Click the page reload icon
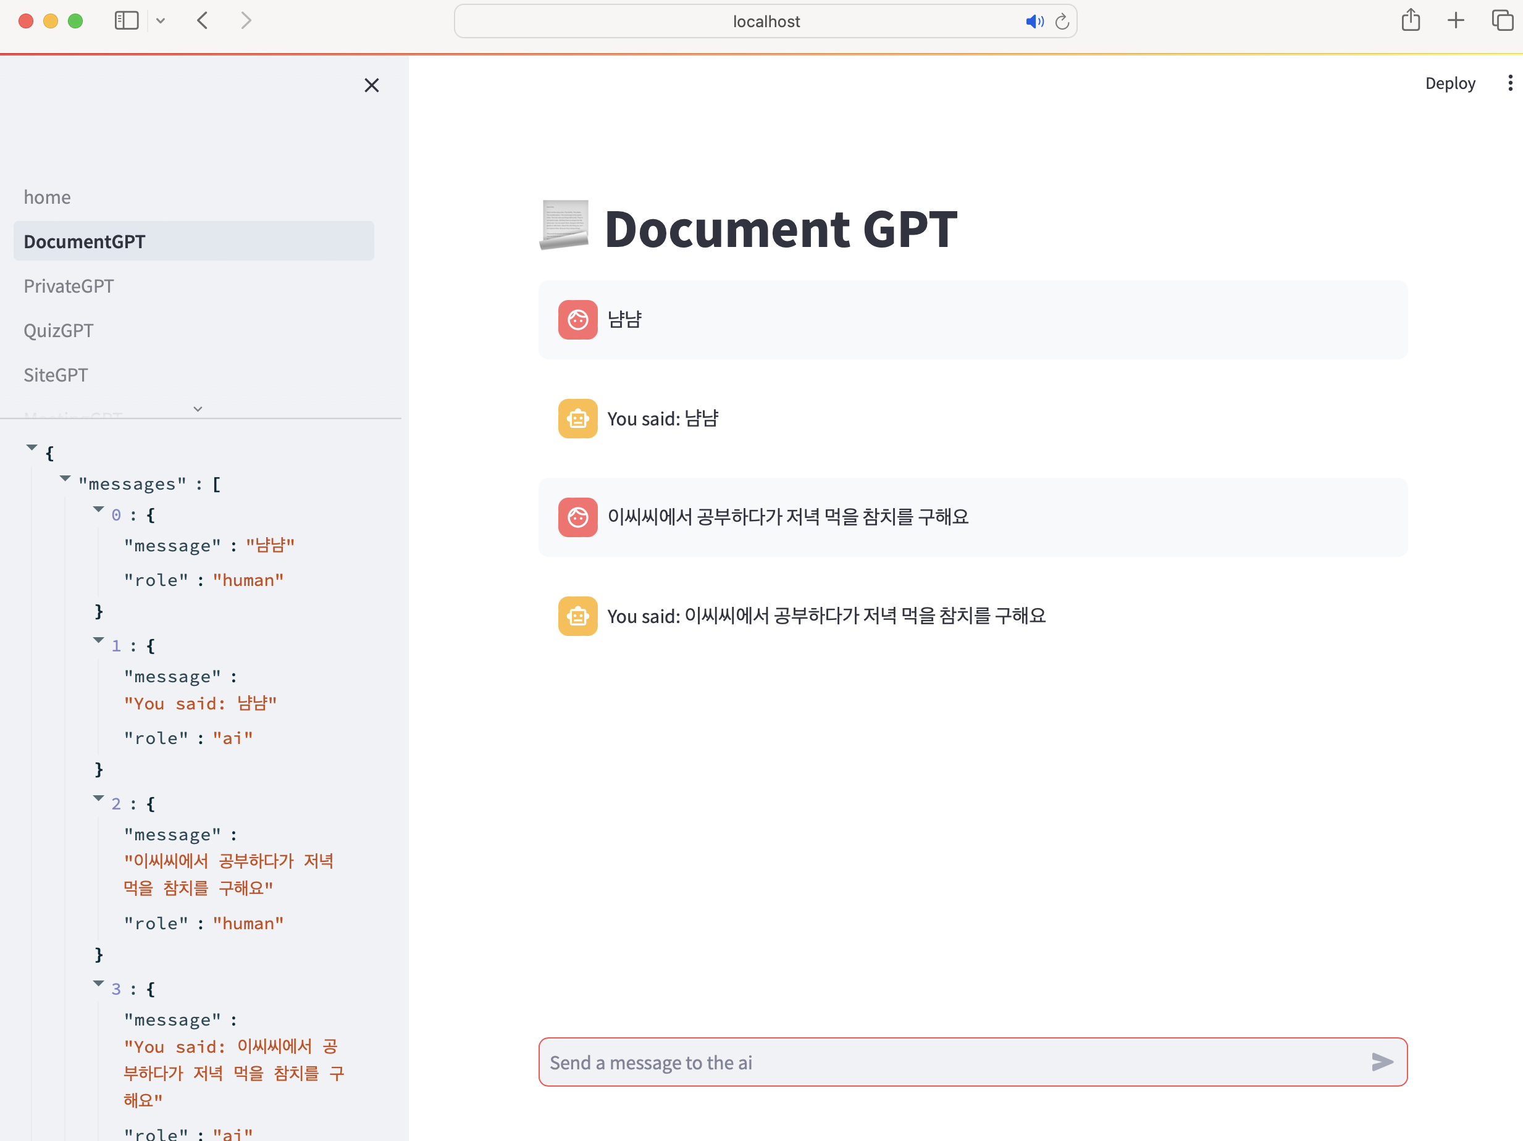Image resolution: width=1523 pixels, height=1141 pixels. click(1062, 22)
